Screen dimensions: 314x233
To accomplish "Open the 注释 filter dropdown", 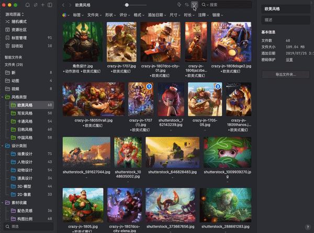I will (x=203, y=15).
